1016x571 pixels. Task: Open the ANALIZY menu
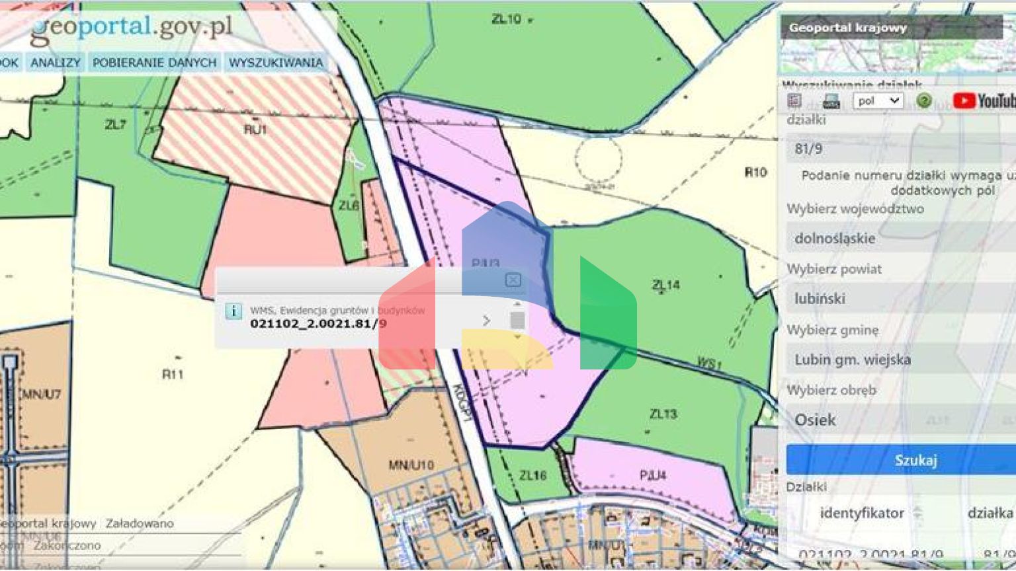coord(54,62)
